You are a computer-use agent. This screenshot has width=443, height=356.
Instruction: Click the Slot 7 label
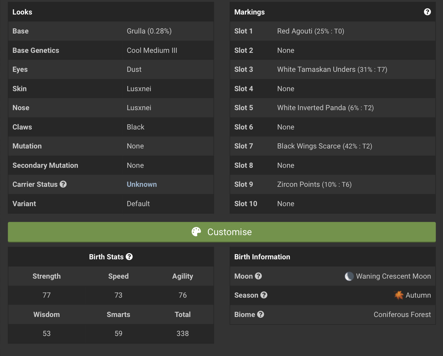[x=243, y=146]
